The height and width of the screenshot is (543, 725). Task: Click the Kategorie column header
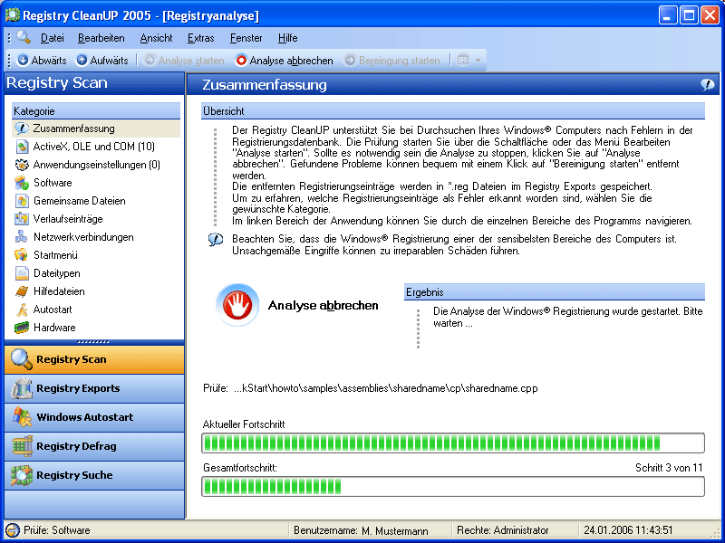pos(96,111)
